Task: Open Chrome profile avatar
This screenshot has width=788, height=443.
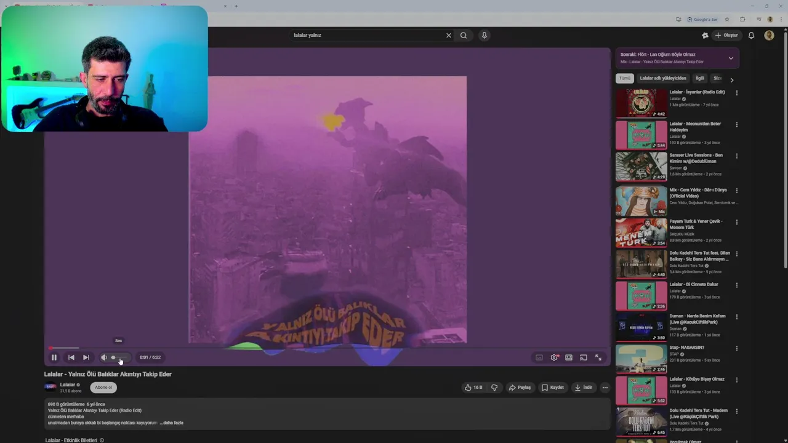Action: coord(770,20)
